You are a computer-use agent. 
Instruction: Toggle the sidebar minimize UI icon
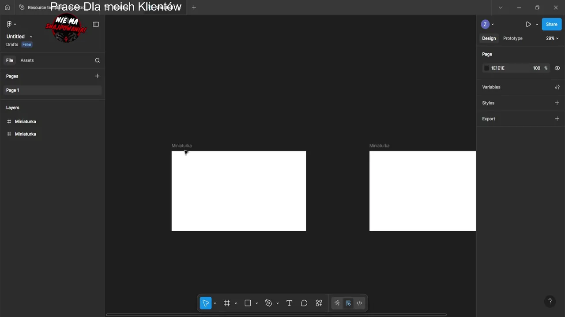pos(96,24)
